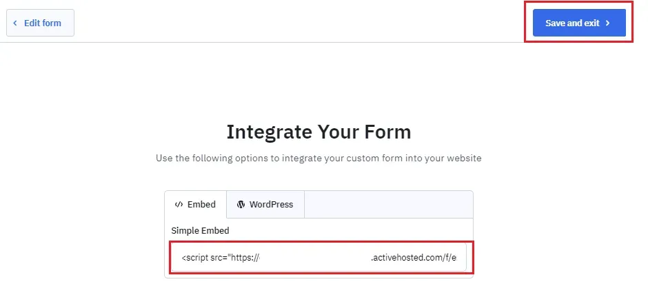Click the Integrate Your Form heading
This screenshot has width=648, height=284.
[318, 132]
